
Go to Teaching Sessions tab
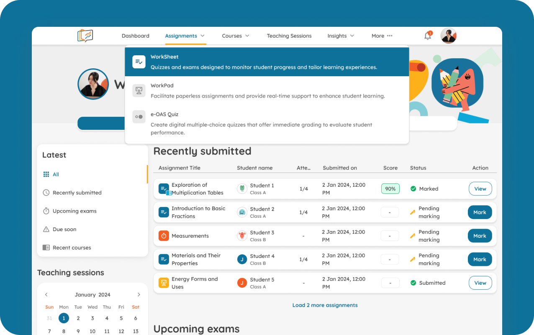pyautogui.click(x=289, y=36)
